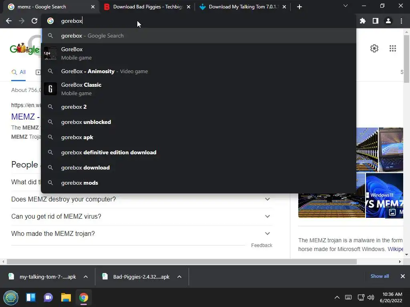Click the Wikipedia link in MEMZ description
Viewport: 410px width, 307px height.
[395, 249]
